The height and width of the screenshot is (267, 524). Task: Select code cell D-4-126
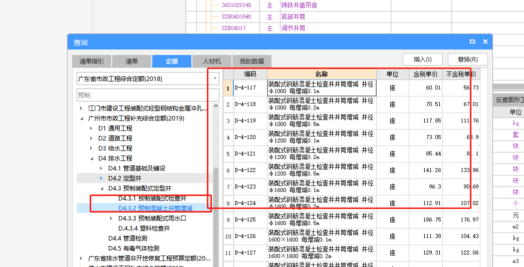point(250,236)
